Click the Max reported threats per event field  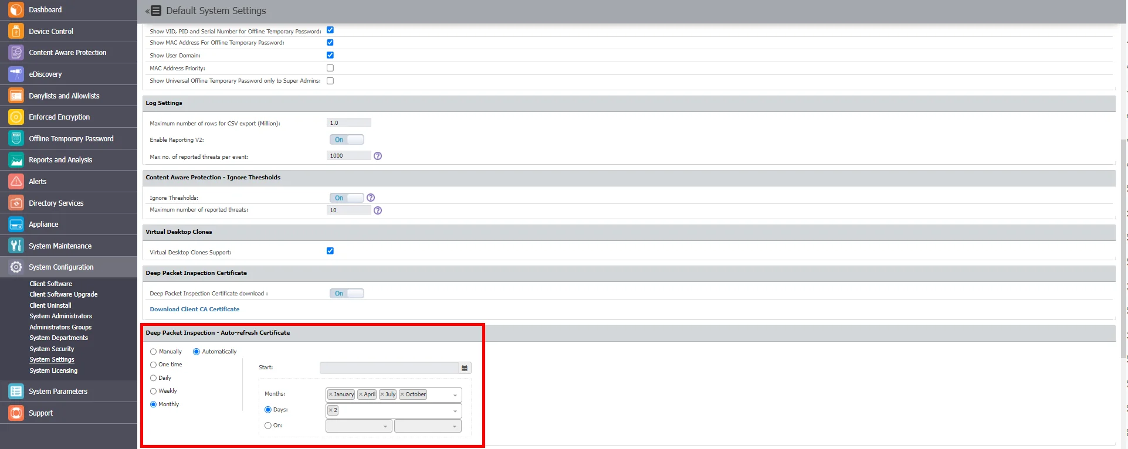coord(349,156)
